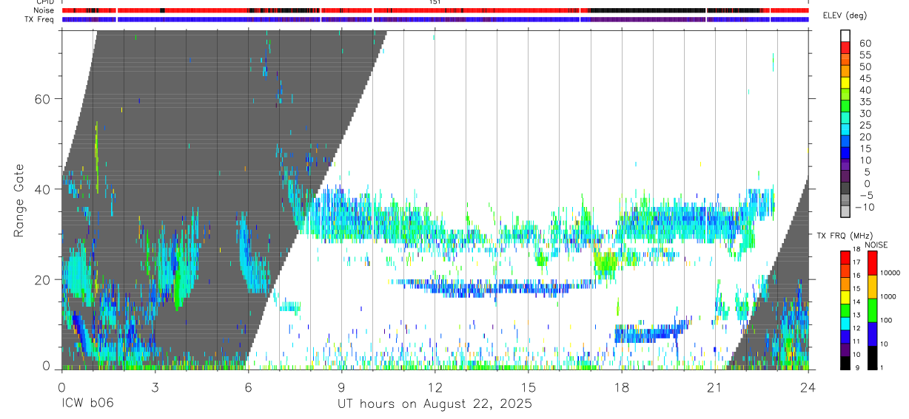The height and width of the screenshot is (419, 909).
Task: Click the Noise strip above the plot
Action: coord(435,11)
